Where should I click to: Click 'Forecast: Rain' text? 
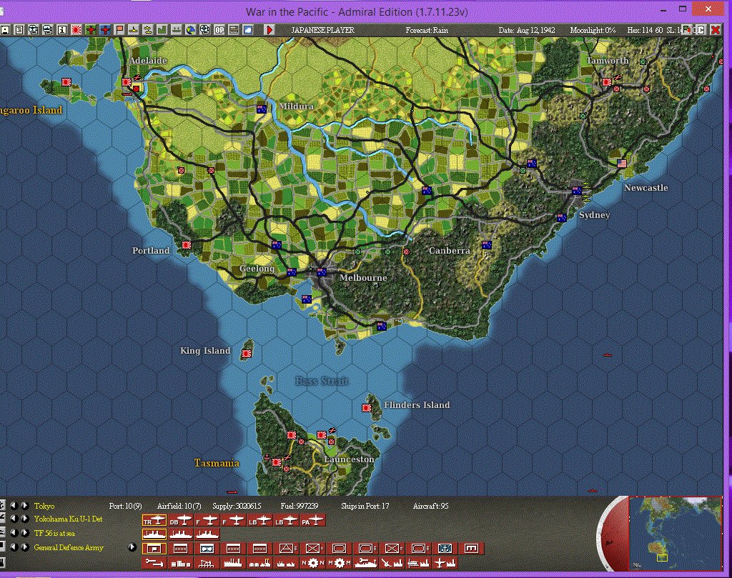(427, 30)
